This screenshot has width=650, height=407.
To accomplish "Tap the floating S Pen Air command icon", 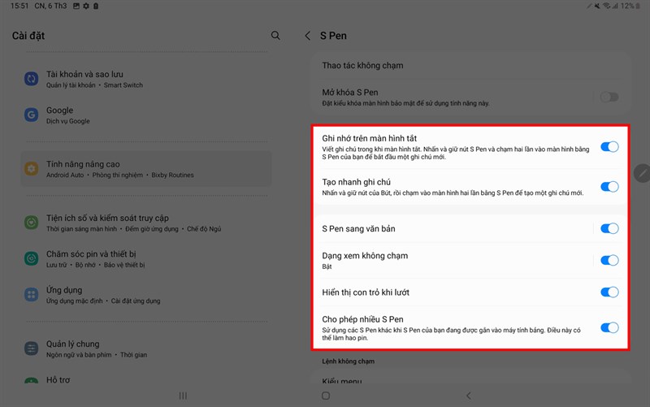I will point(642,173).
